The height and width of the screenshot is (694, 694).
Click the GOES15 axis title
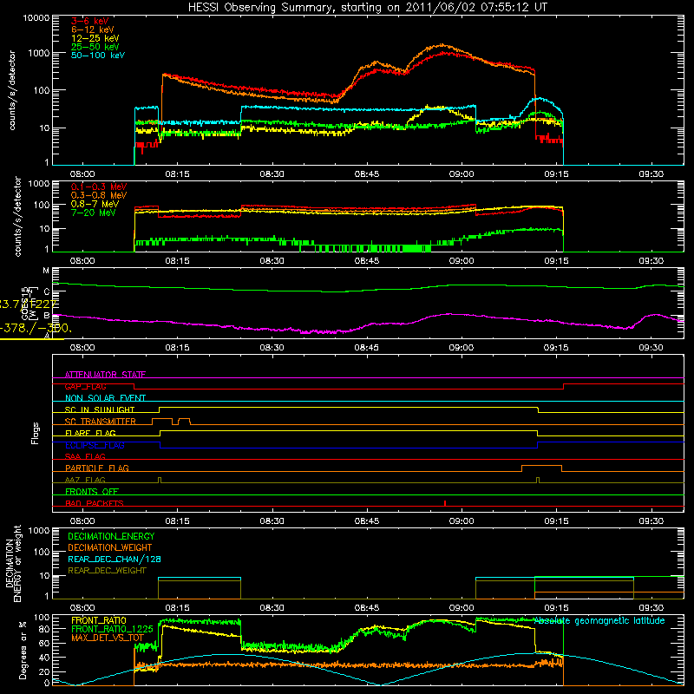25,303
